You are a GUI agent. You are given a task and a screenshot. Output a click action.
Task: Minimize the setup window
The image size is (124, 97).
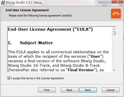tap(102, 2)
